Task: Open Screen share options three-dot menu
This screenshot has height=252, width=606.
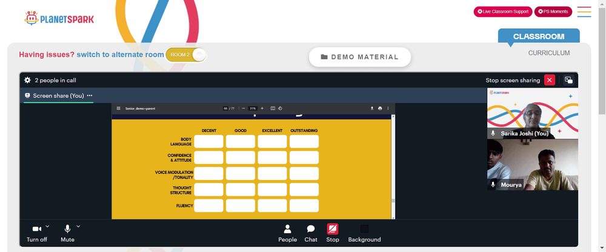Action: (x=90, y=95)
